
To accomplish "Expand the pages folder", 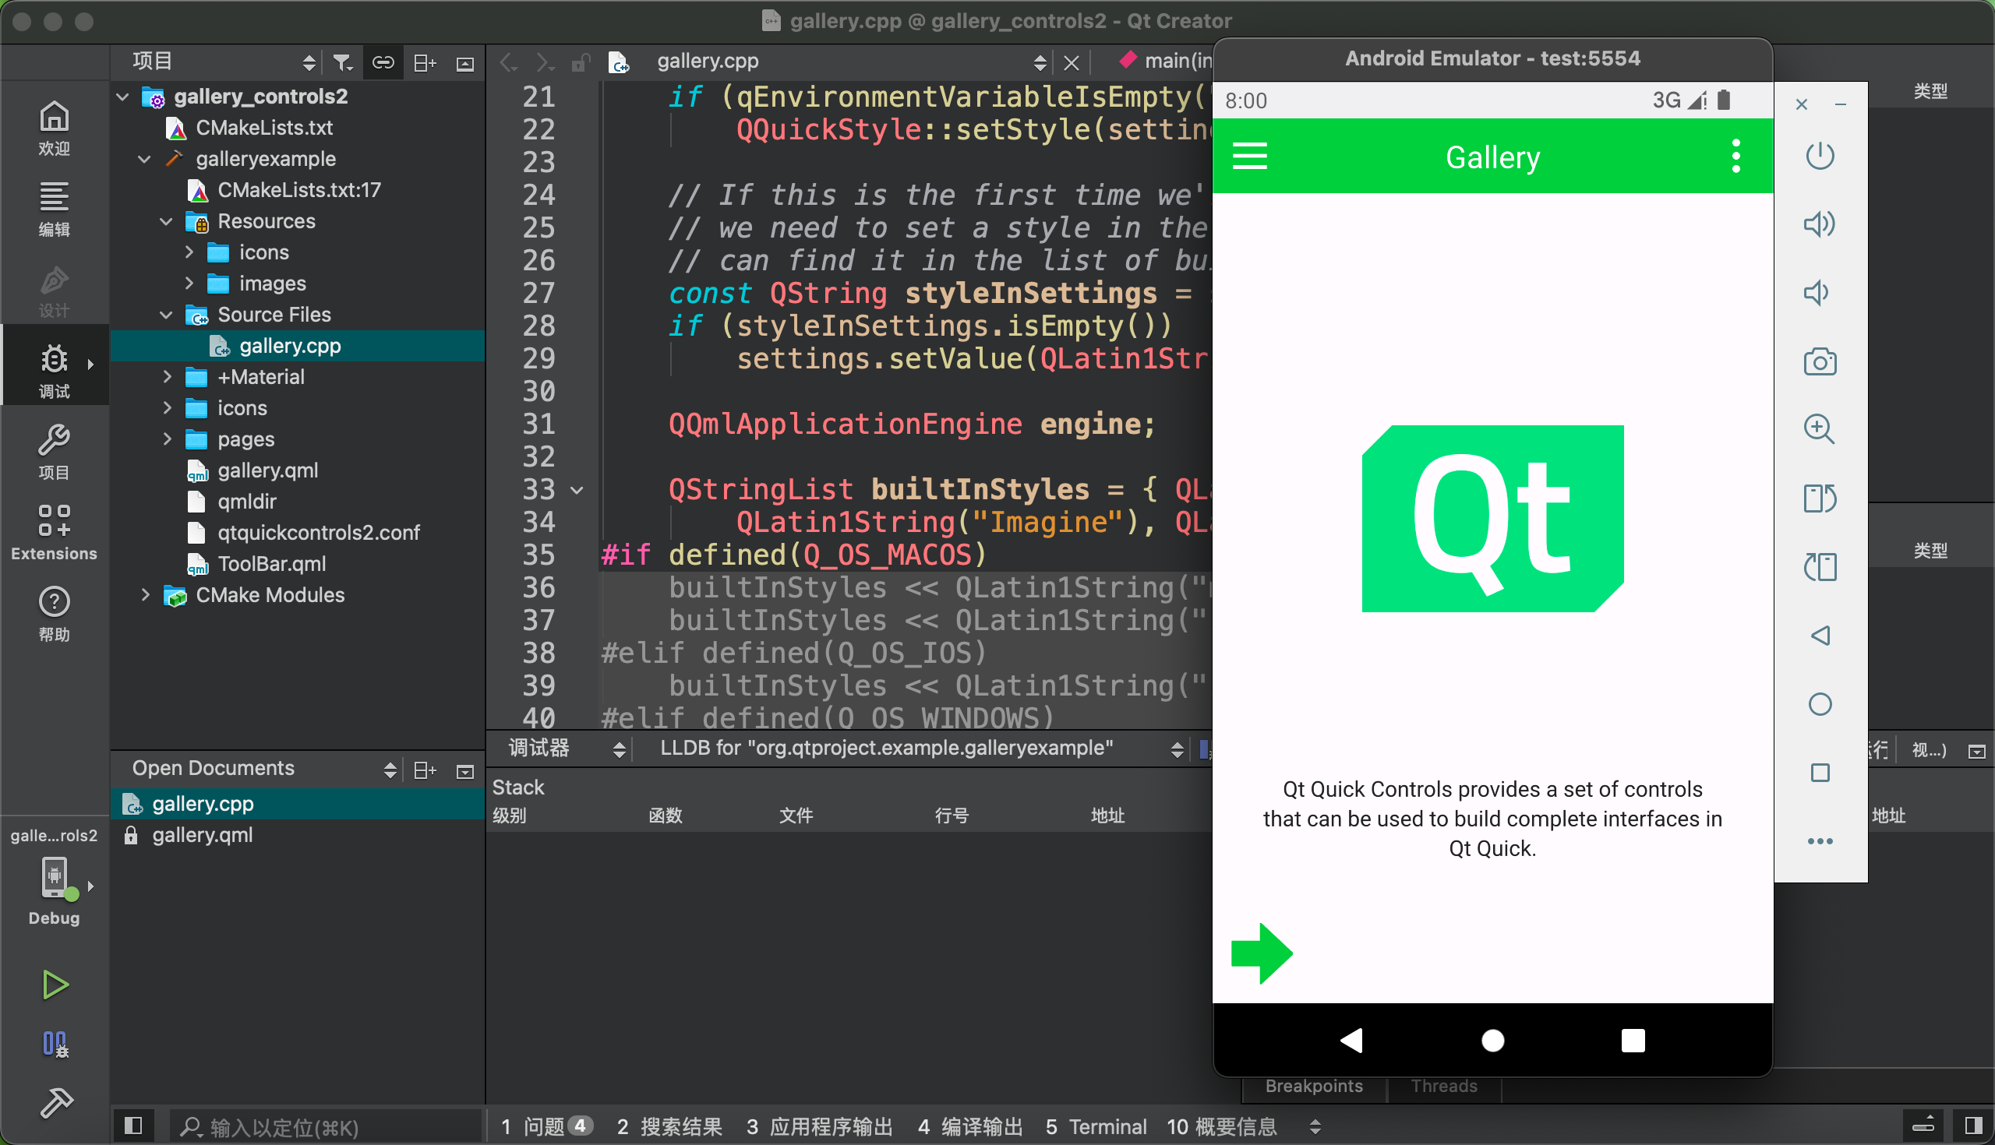I will click(x=167, y=439).
